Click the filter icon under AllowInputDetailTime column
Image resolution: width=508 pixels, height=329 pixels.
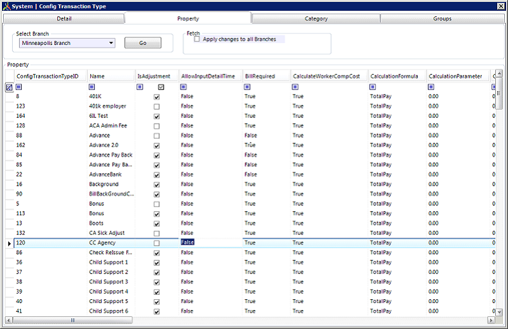[184, 87]
